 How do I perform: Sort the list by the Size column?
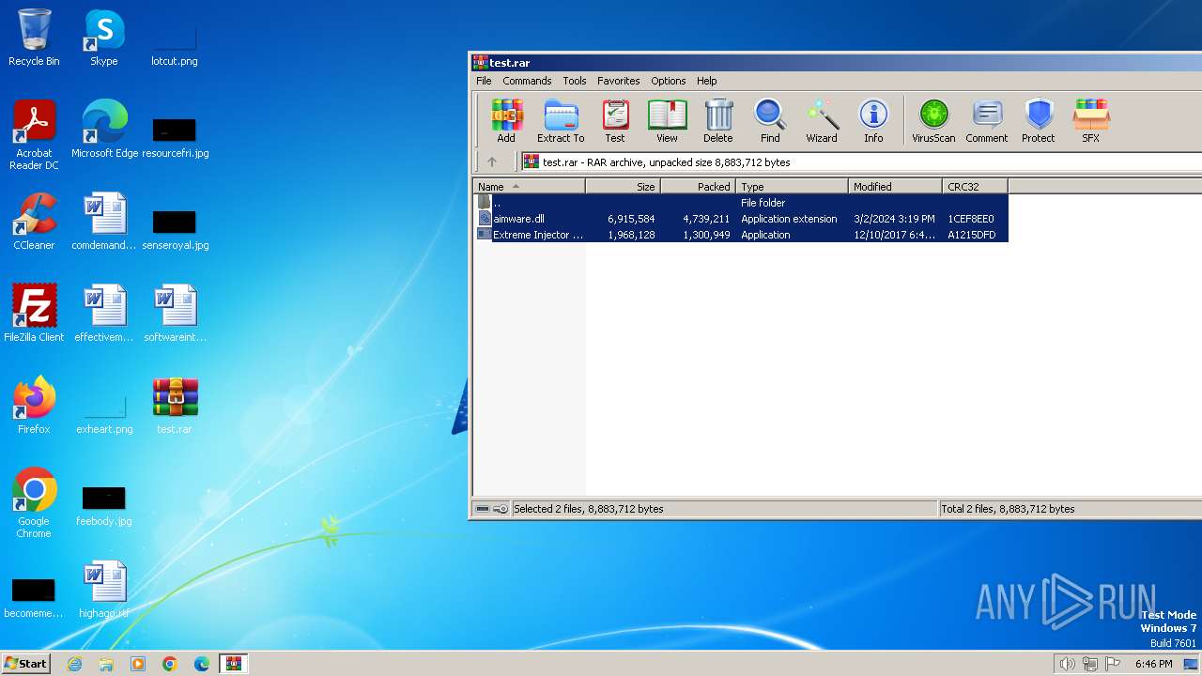coord(624,187)
